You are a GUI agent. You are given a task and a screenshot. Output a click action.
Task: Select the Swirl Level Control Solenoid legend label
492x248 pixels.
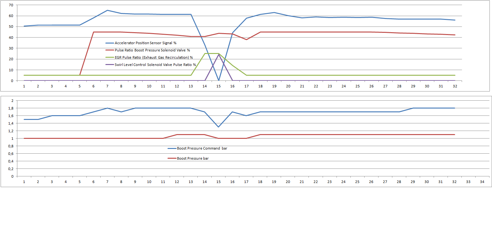(x=155, y=65)
